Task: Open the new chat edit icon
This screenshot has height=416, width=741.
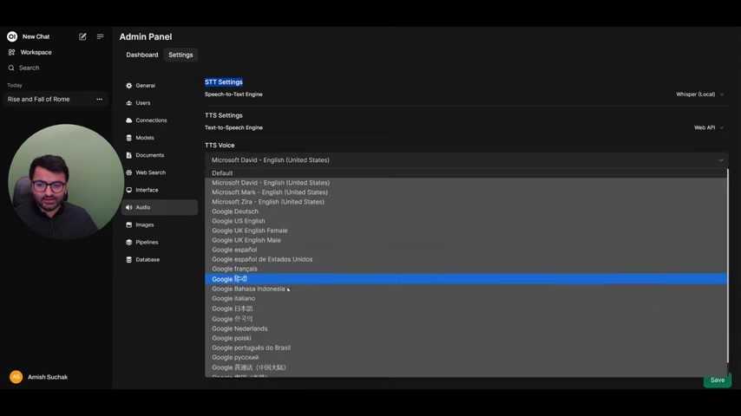Action: tap(82, 36)
